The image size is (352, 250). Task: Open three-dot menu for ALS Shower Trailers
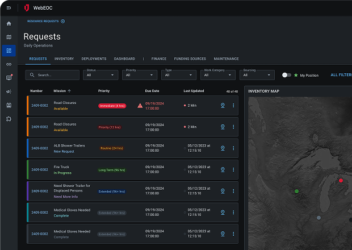pos(233,148)
